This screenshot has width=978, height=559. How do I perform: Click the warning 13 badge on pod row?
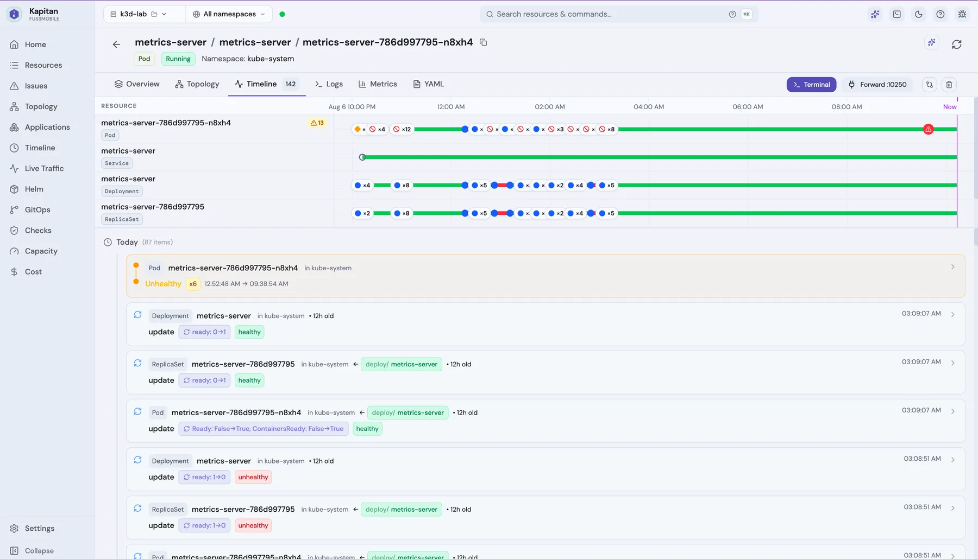pos(317,123)
